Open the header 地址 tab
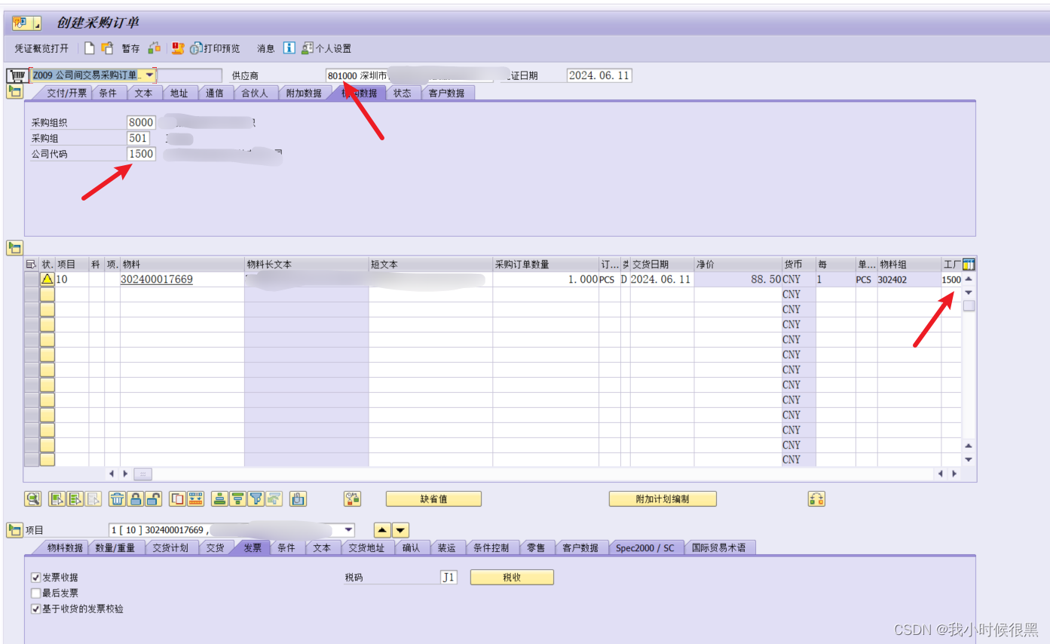Image resolution: width=1050 pixels, height=644 pixels. coord(179,94)
